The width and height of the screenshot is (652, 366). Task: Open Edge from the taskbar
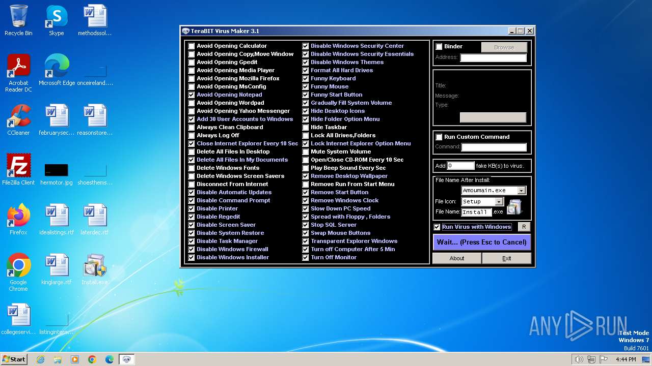(110, 359)
